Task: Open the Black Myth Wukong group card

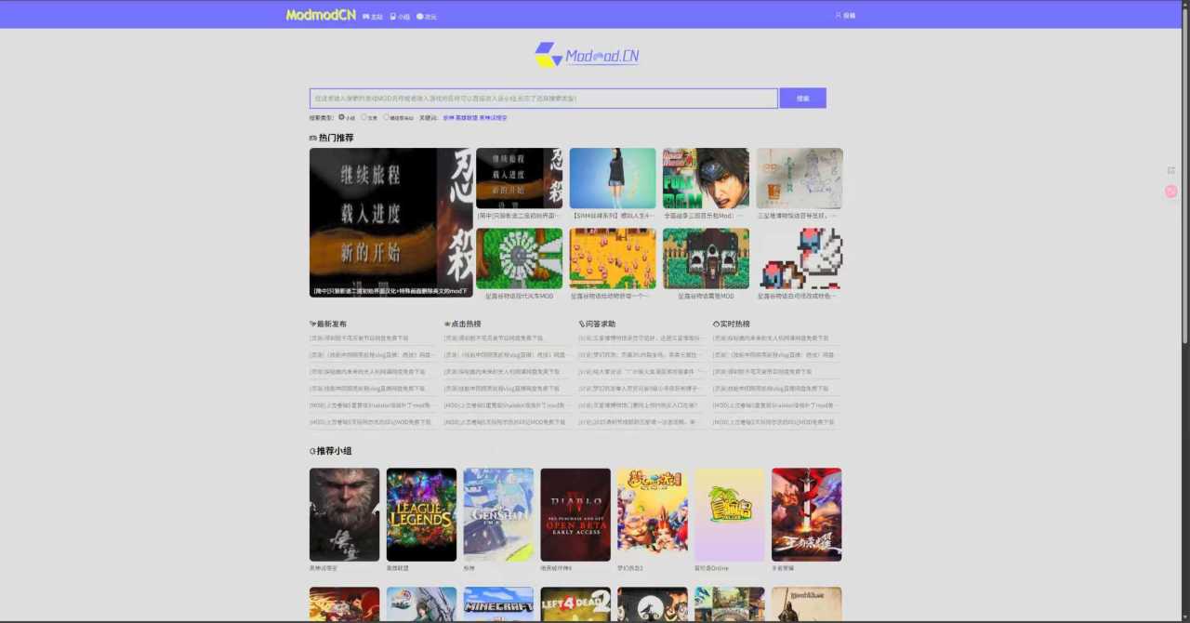Action: [x=345, y=514]
